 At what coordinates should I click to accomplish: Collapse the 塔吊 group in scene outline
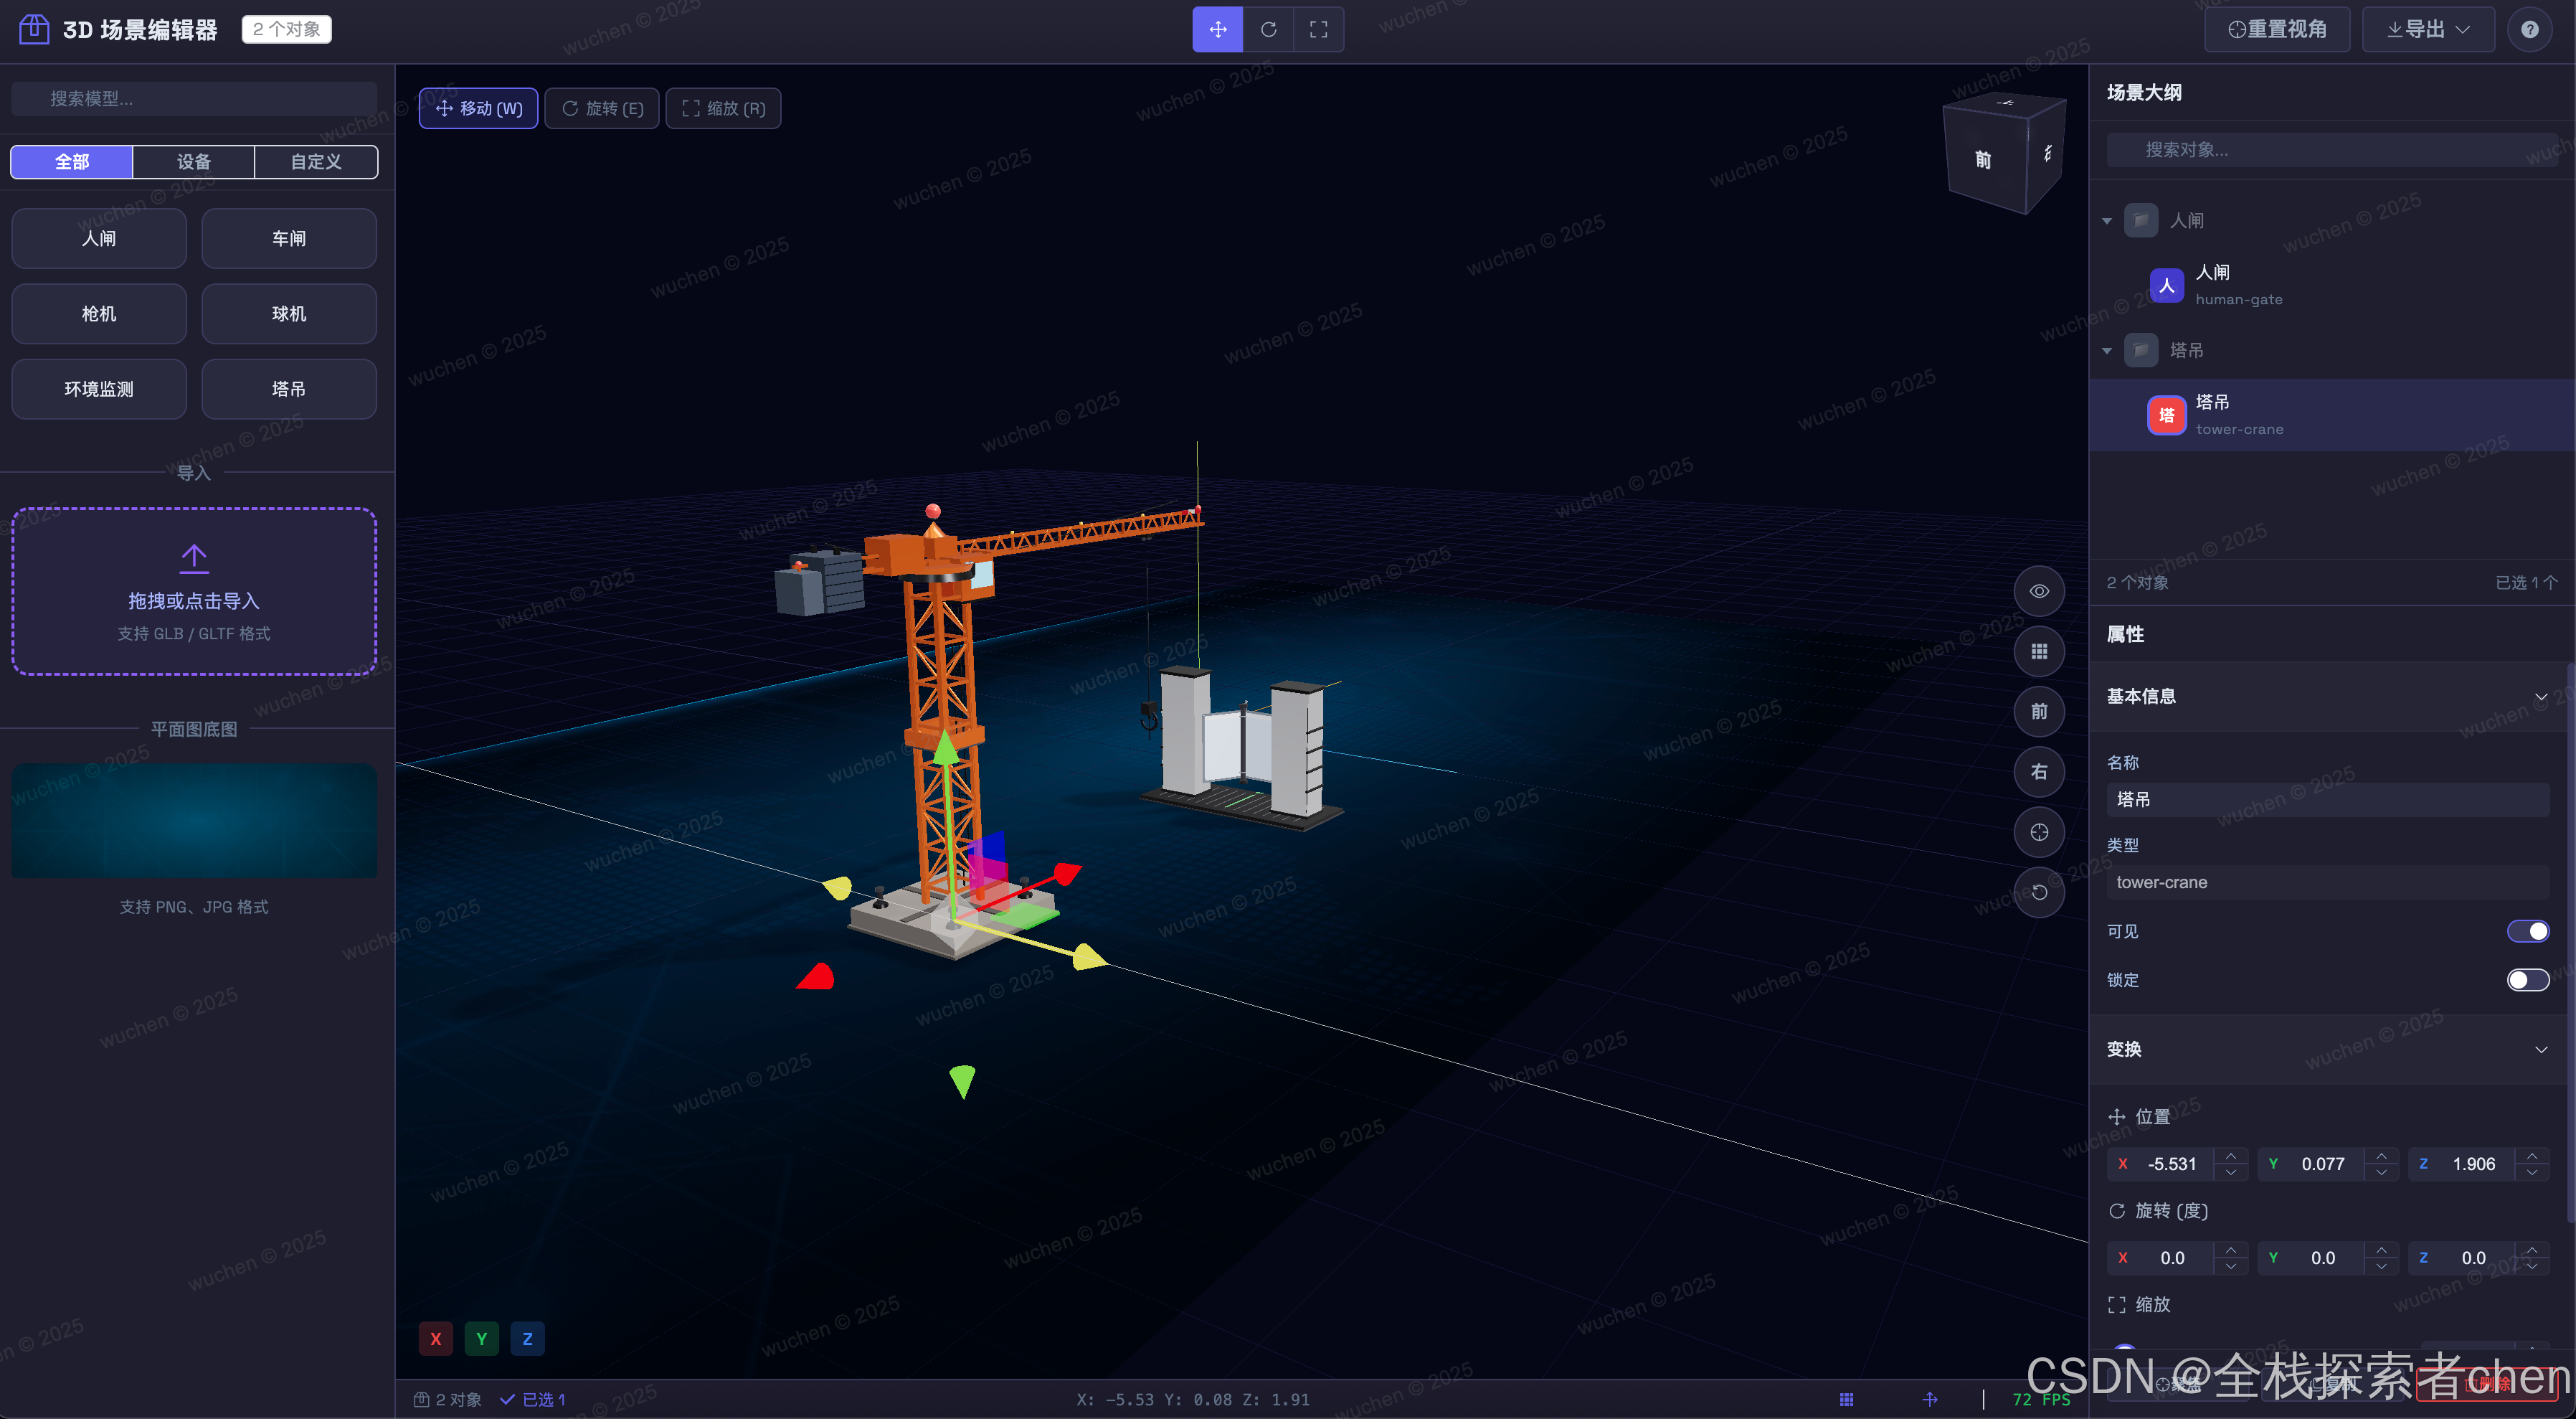click(x=2107, y=350)
